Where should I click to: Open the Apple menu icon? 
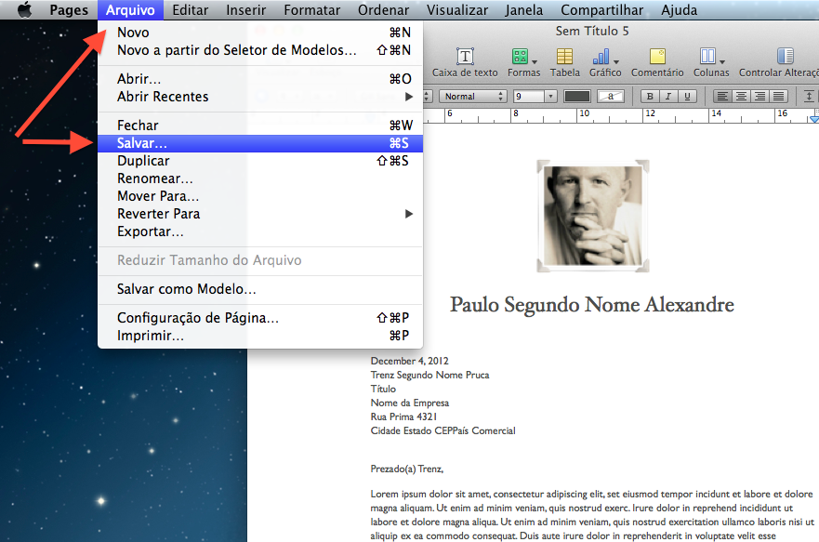(24, 10)
